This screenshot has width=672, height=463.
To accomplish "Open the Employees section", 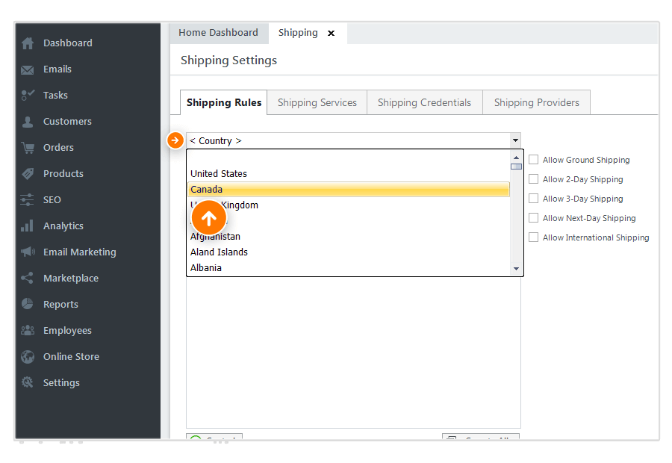I will (x=67, y=331).
